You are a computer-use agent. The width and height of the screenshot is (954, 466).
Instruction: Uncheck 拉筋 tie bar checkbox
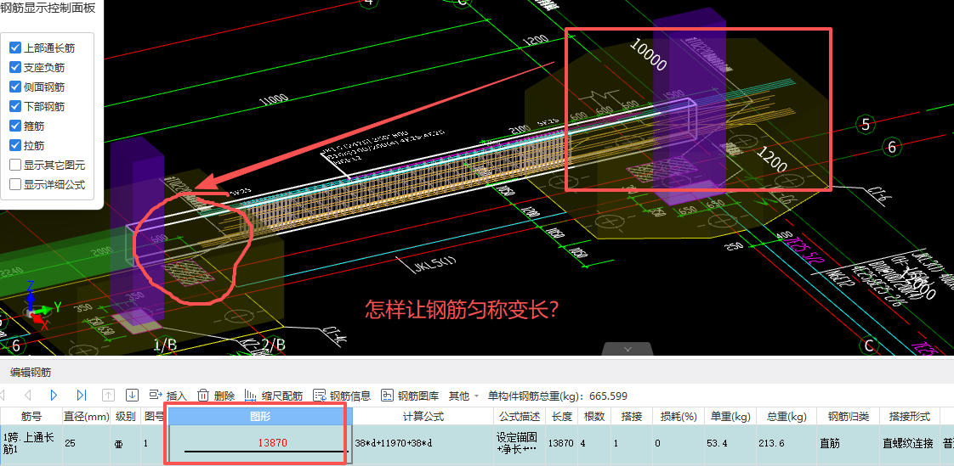pos(15,145)
